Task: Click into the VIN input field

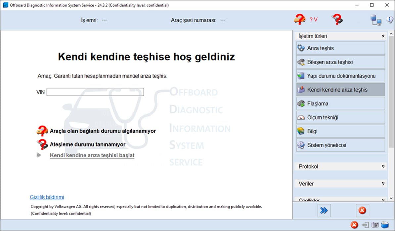Action: 95,92
